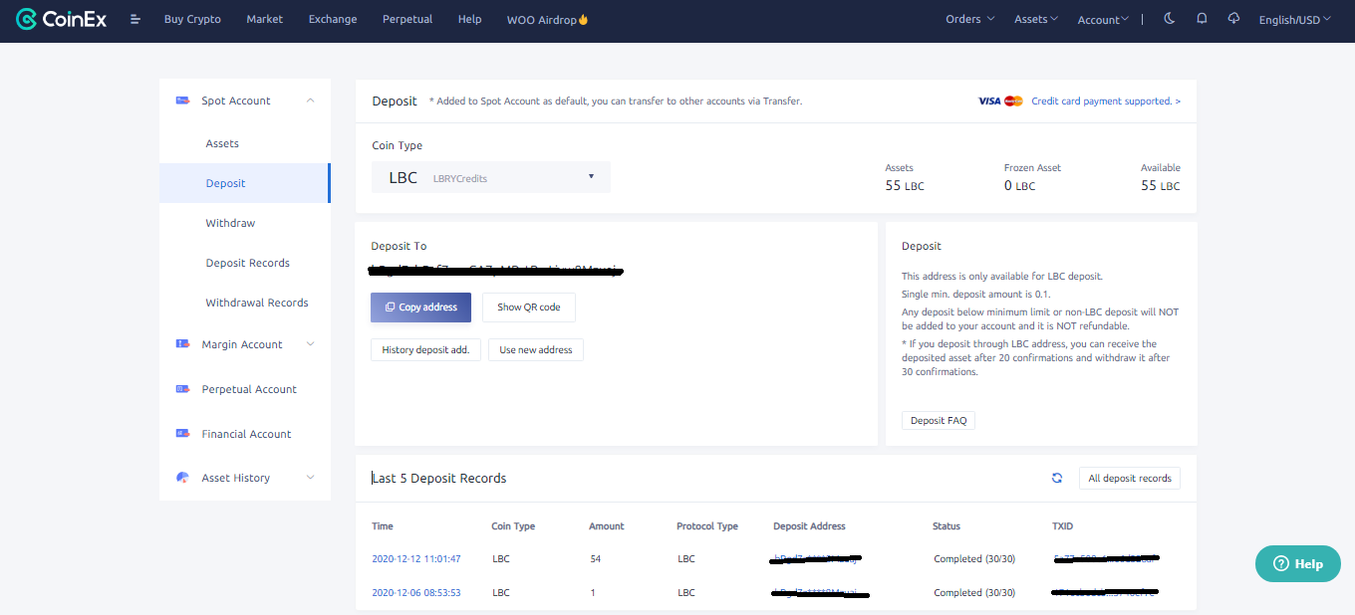This screenshot has height=615, width=1355.
Task: Click TXID of the 54 LBC deposit
Action: coord(1105,559)
